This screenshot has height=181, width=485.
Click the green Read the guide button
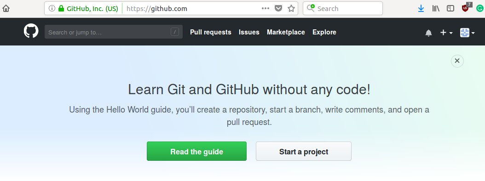197,151
